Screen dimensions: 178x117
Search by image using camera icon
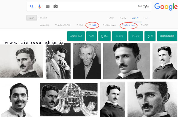(x=55, y=7)
